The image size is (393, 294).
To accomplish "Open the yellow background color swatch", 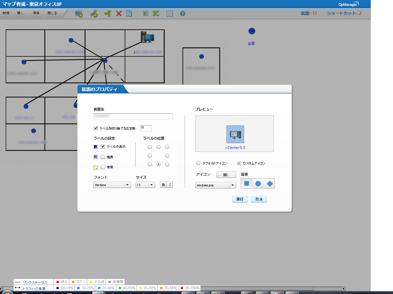I will coord(95,168).
